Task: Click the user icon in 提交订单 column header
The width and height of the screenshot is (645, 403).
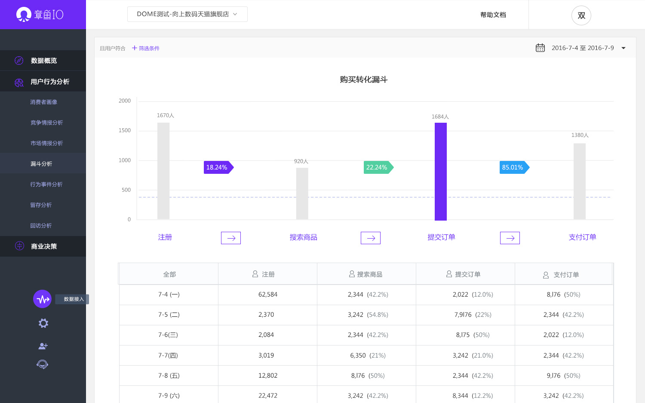Action: [449, 274]
